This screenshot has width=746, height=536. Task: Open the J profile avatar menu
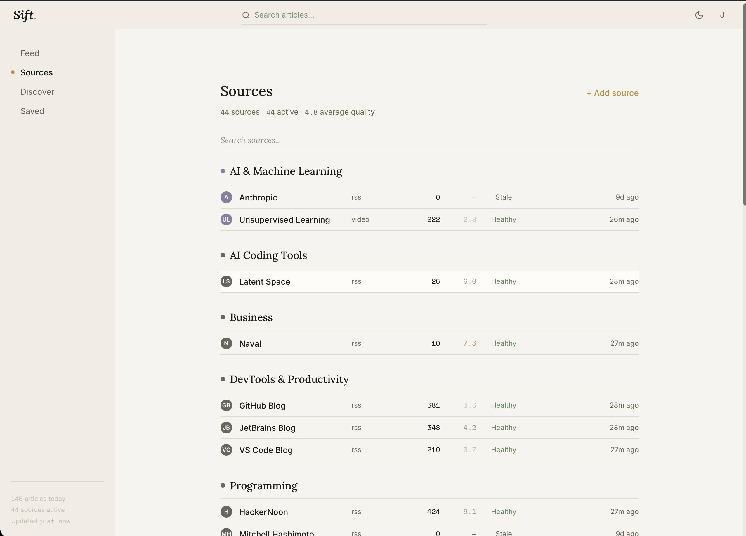tap(722, 15)
